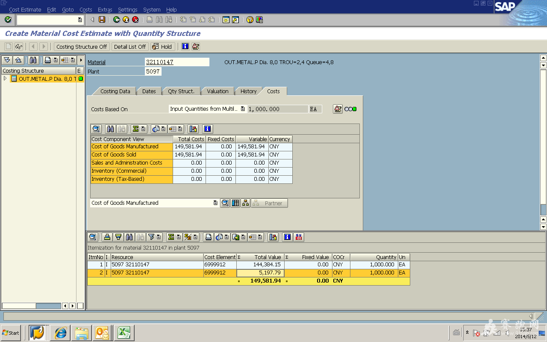
Task: Click the Total Value column header in itemization
Action: click(x=260, y=257)
